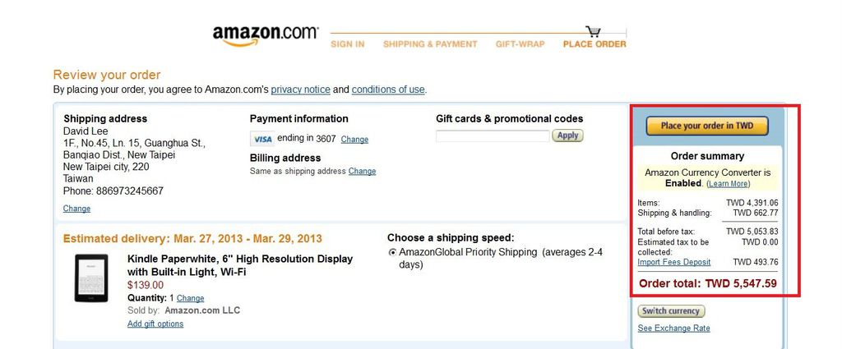Focus the gift card code input field
Image resolution: width=842 pixels, height=349 pixels.
[493, 136]
